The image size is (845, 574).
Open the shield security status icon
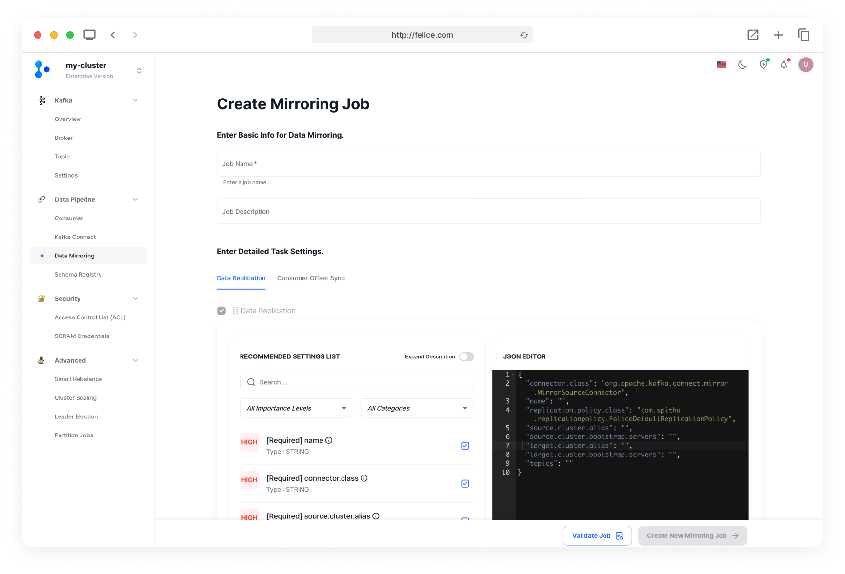[764, 64]
